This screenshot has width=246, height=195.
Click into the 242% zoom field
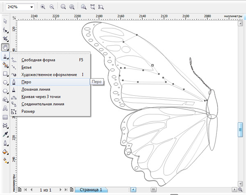(18, 7)
